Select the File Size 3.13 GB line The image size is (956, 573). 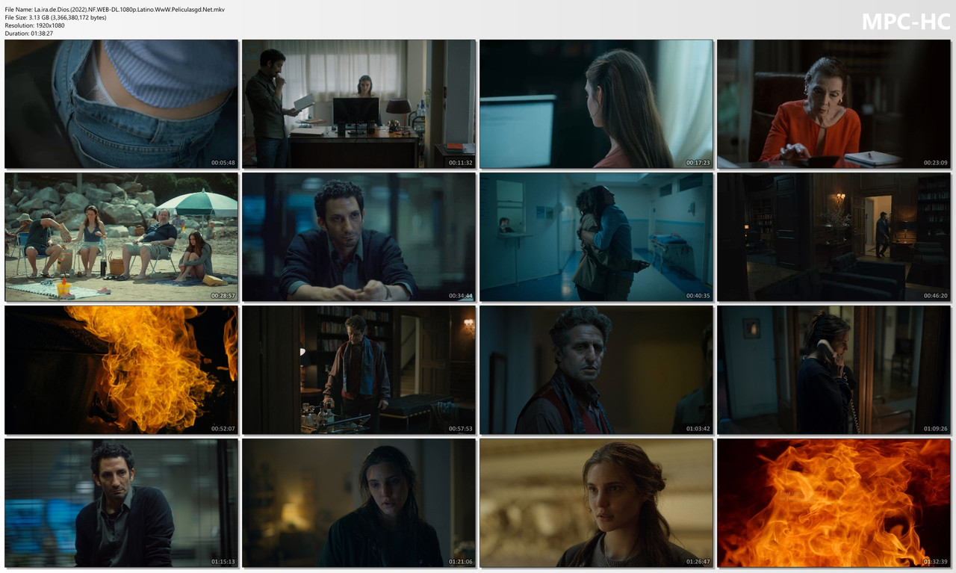55,17
